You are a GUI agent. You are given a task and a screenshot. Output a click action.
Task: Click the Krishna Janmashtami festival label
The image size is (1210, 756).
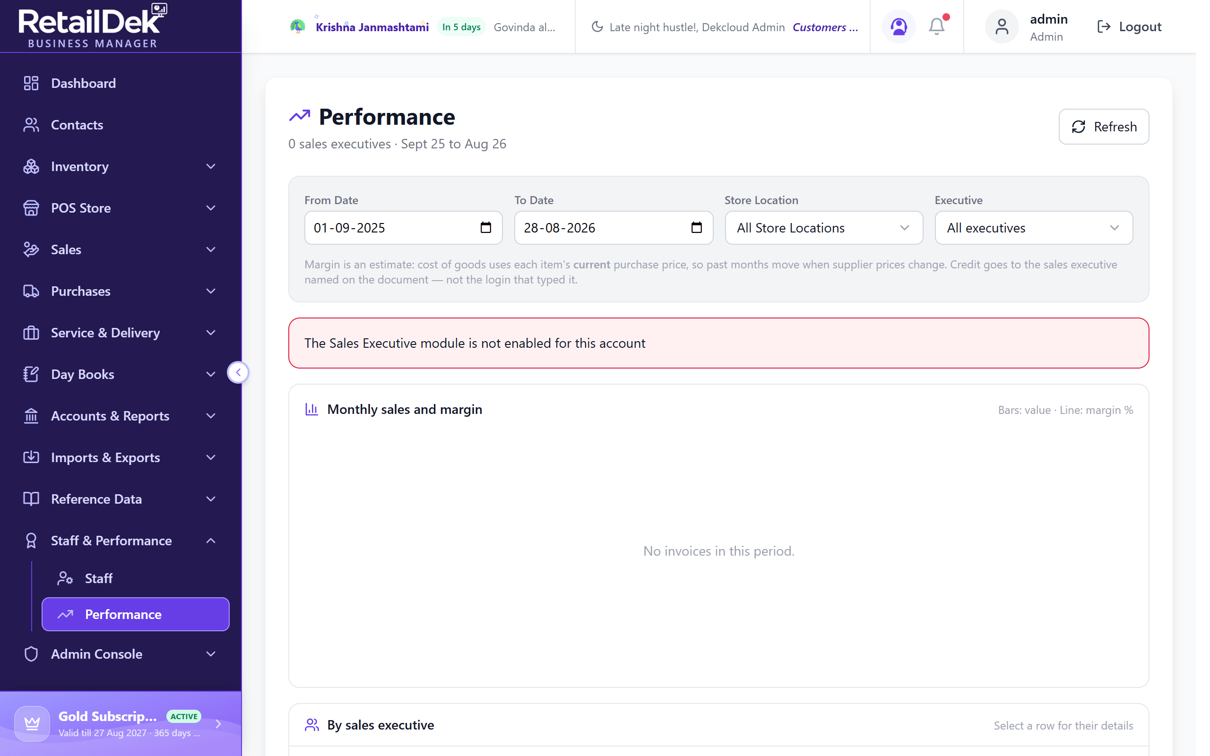[x=372, y=27]
